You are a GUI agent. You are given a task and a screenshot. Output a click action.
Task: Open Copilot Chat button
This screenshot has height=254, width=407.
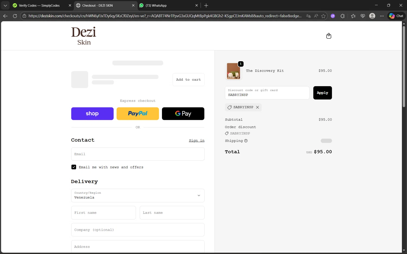[x=396, y=16]
